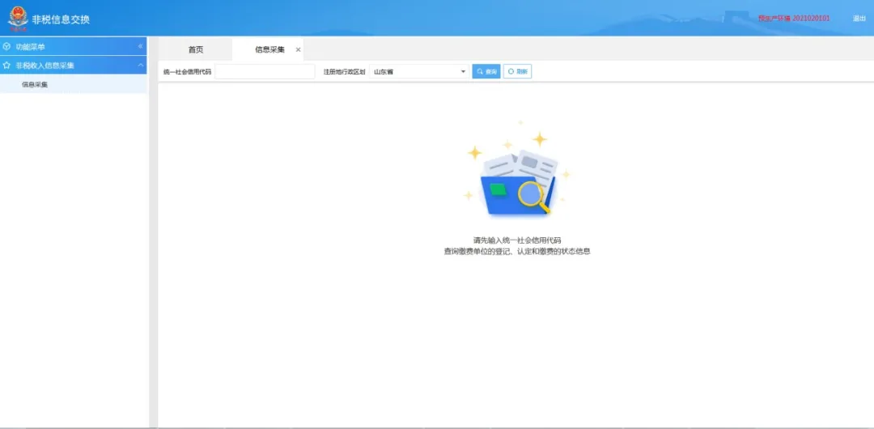
Task: Switch to the 首页 tab
Action: tap(196, 50)
